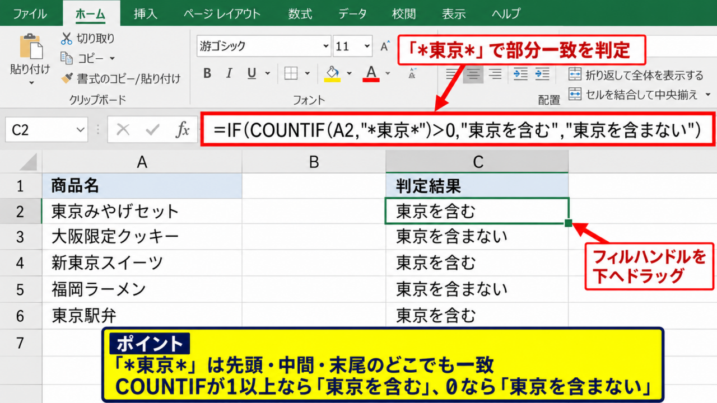
Task: Open the コピー dropdown arrow
Action: [112, 58]
